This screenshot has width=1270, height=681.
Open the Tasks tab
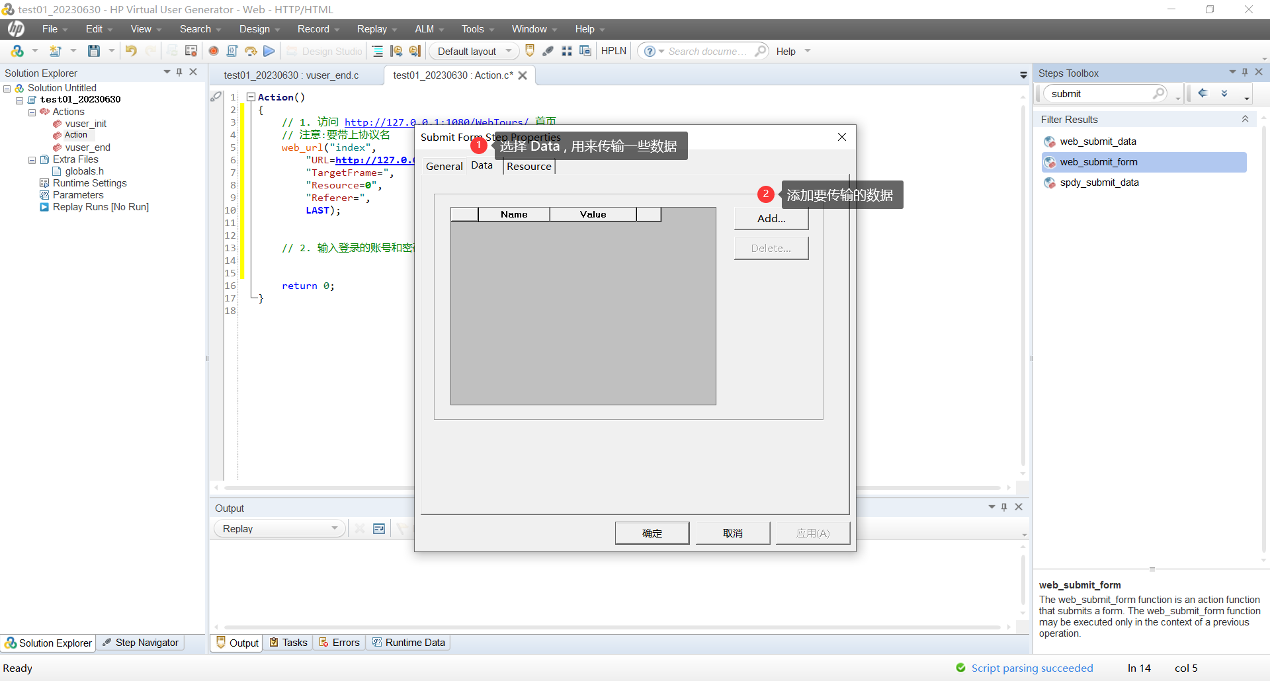(x=288, y=643)
